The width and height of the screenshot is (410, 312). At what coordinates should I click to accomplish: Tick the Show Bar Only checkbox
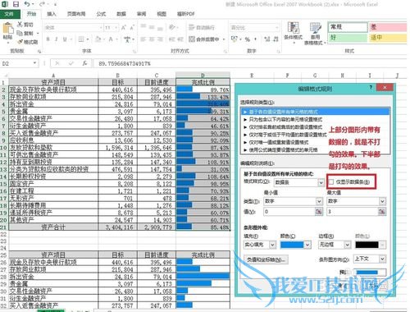pos(331,182)
